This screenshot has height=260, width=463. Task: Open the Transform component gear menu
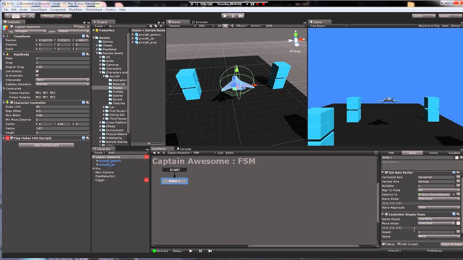point(88,36)
